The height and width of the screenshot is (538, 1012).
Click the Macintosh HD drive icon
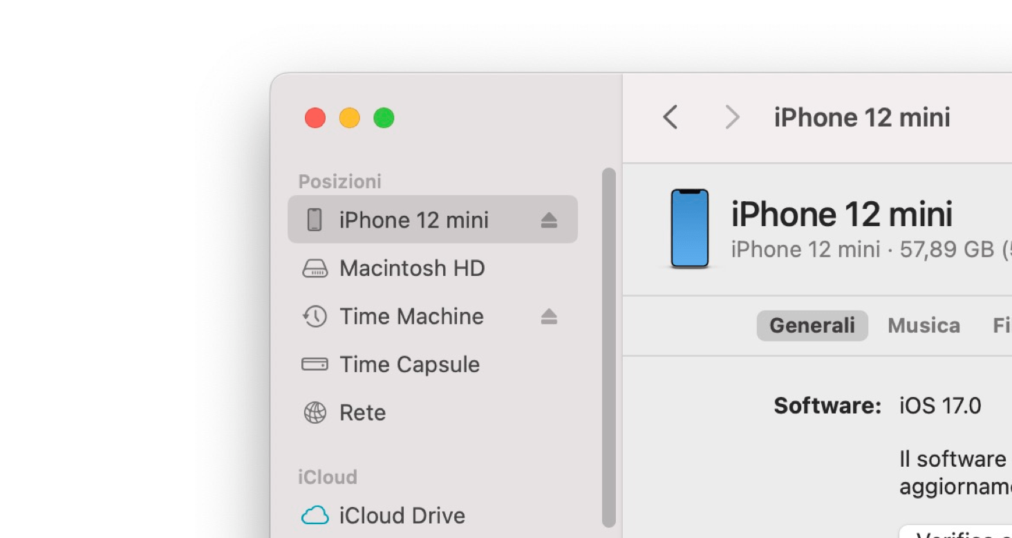point(315,268)
